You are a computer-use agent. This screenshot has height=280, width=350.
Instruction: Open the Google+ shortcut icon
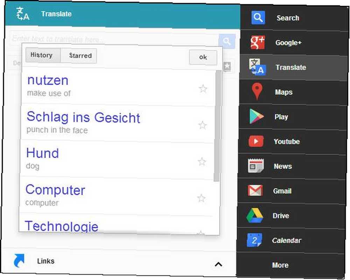[x=258, y=42]
